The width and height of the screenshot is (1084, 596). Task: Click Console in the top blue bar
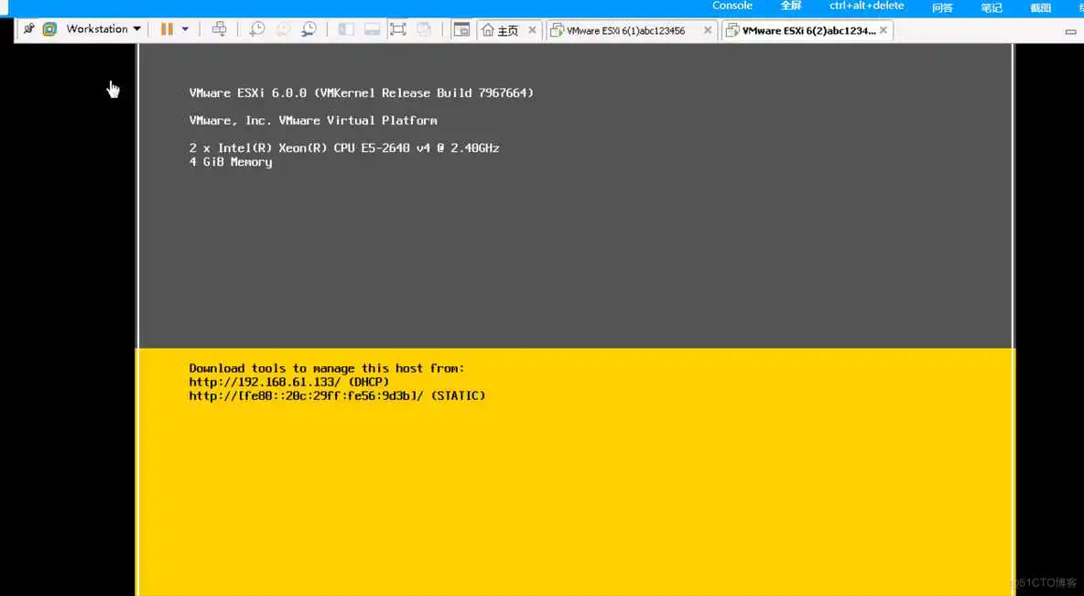pyautogui.click(x=732, y=6)
